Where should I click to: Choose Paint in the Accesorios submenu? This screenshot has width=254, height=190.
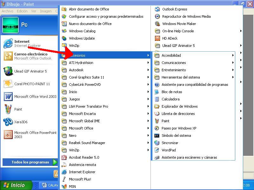click(194, 121)
